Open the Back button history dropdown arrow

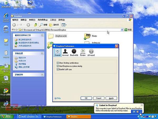(24, 25)
